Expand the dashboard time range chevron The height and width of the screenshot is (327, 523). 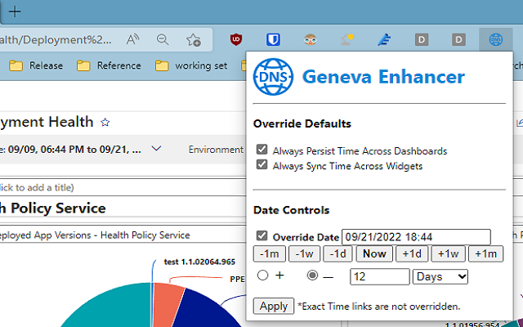pos(156,148)
